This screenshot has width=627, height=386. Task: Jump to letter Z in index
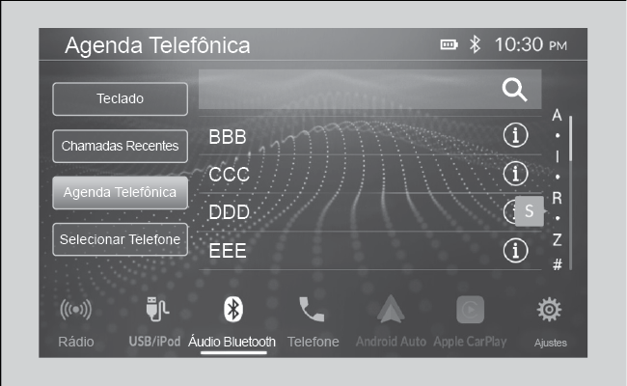click(x=557, y=239)
